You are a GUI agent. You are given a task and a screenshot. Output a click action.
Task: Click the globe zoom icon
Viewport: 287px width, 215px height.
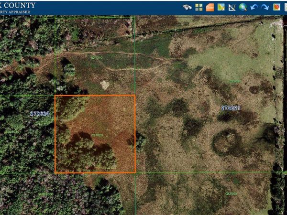[243, 7]
